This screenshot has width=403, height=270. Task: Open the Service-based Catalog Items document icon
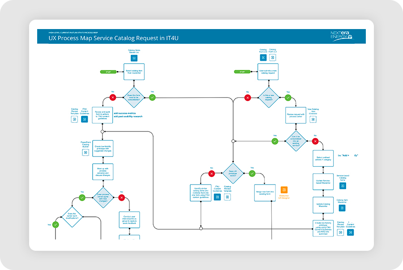point(343,186)
